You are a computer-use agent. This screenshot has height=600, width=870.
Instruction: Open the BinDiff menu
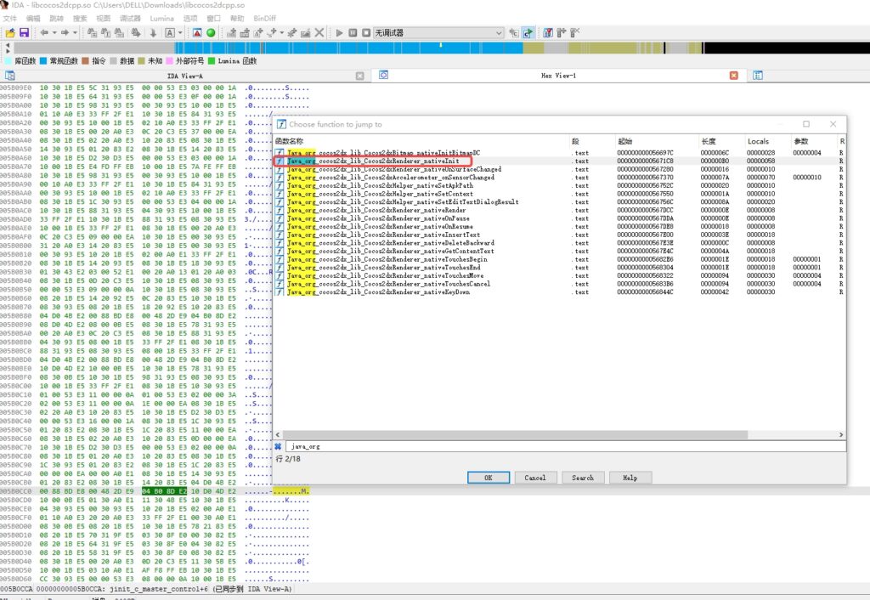pos(265,17)
